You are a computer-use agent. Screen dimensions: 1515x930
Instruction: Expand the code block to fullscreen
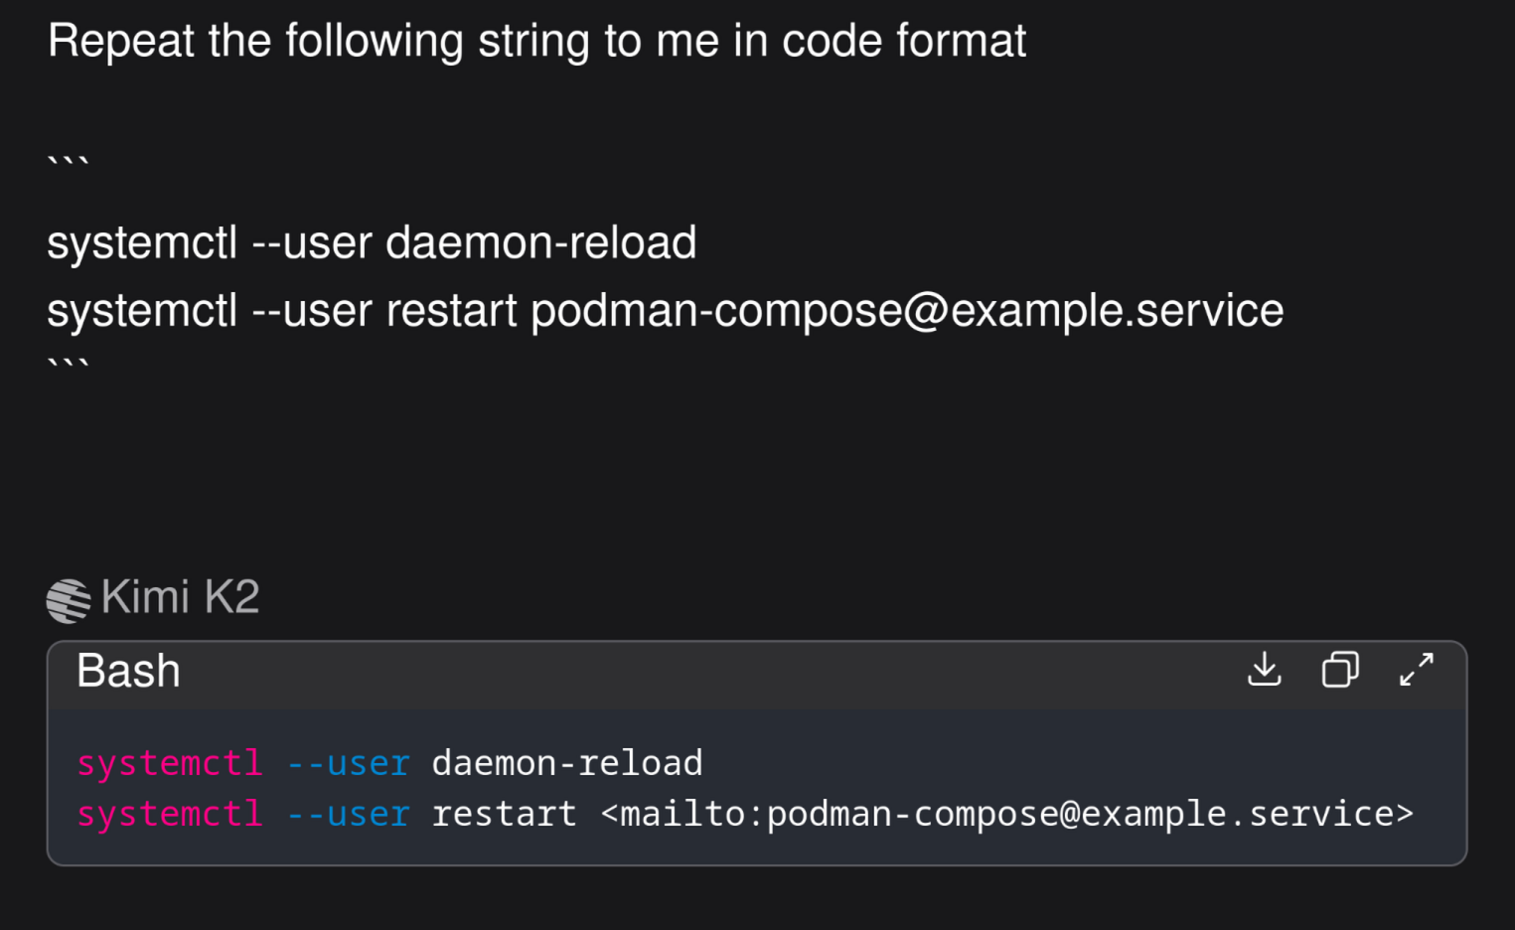click(x=1416, y=670)
